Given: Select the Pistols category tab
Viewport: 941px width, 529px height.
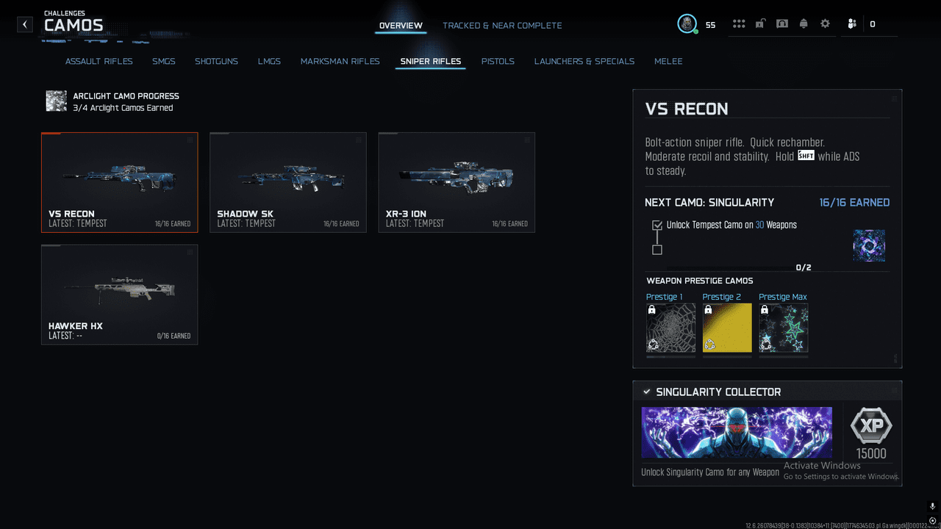Looking at the screenshot, I should click(x=498, y=62).
